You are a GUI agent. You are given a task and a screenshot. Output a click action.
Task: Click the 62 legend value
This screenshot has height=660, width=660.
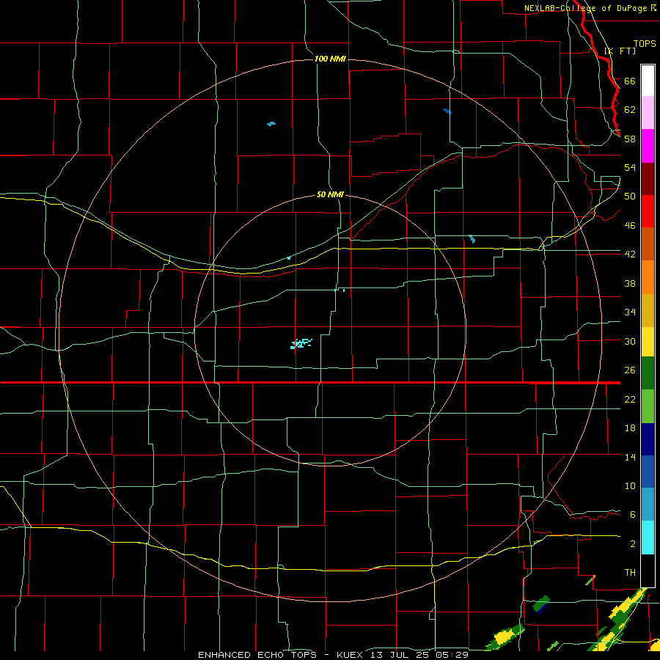click(x=630, y=110)
